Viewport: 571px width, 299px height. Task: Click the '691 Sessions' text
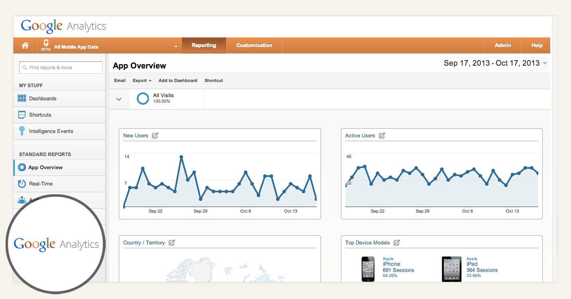pos(398,270)
